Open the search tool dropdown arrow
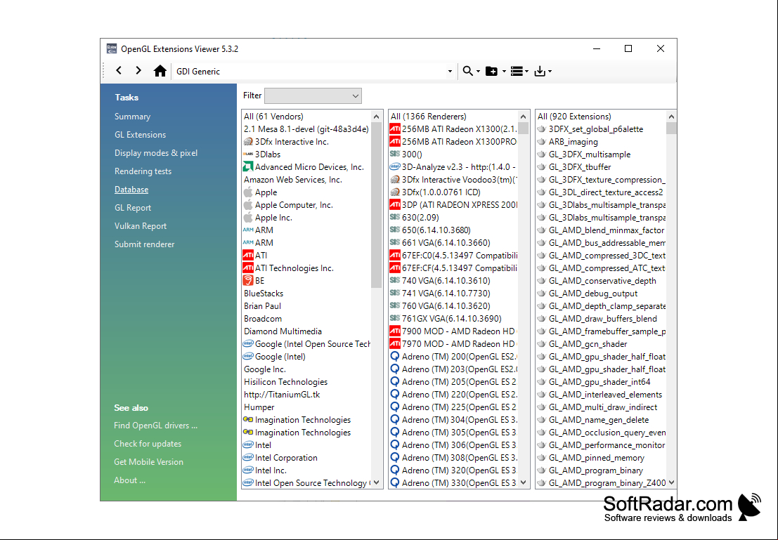778x540 pixels. (479, 72)
